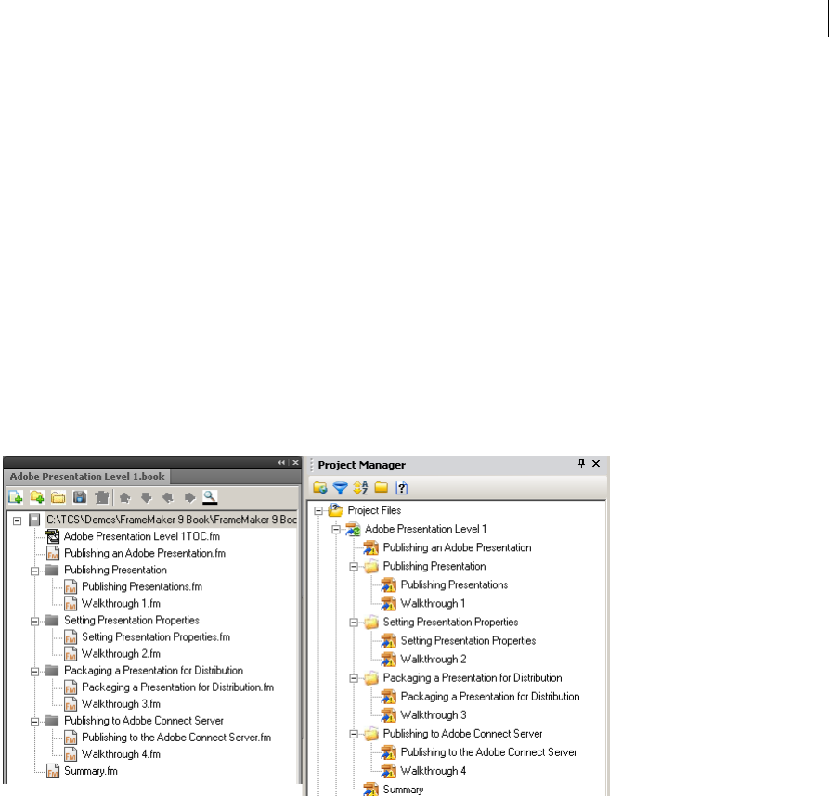This screenshot has height=796, width=829.
Task: Select Setting Presentation Properties.fm file
Action: (x=156, y=636)
